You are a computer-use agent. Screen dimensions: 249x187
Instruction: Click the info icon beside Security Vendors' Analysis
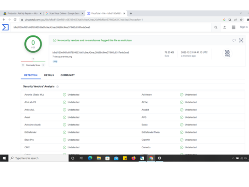[x=57, y=87]
